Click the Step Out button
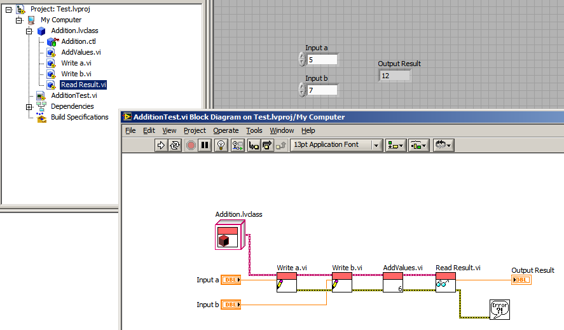The width and height of the screenshot is (564, 330). [x=281, y=146]
